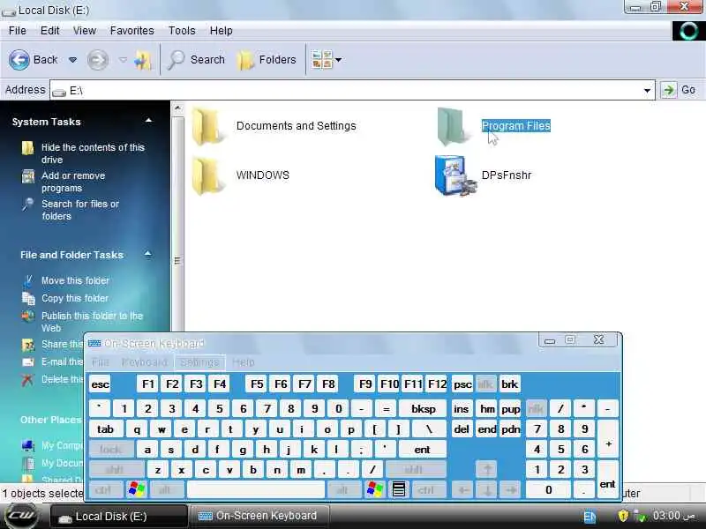Image resolution: width=706 pixels, height=529 pixels.
Task: Toggle the nlk (Num Lock) key
Action: [x=536, y=409]
